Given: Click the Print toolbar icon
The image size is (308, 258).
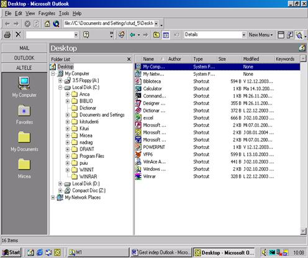Looking at the screenshot, I should click(7, 35).
